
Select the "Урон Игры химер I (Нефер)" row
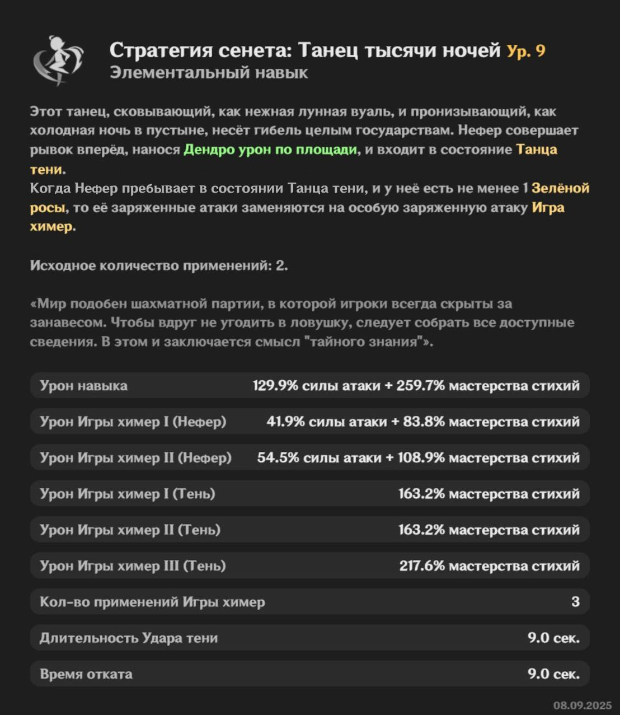309,421
